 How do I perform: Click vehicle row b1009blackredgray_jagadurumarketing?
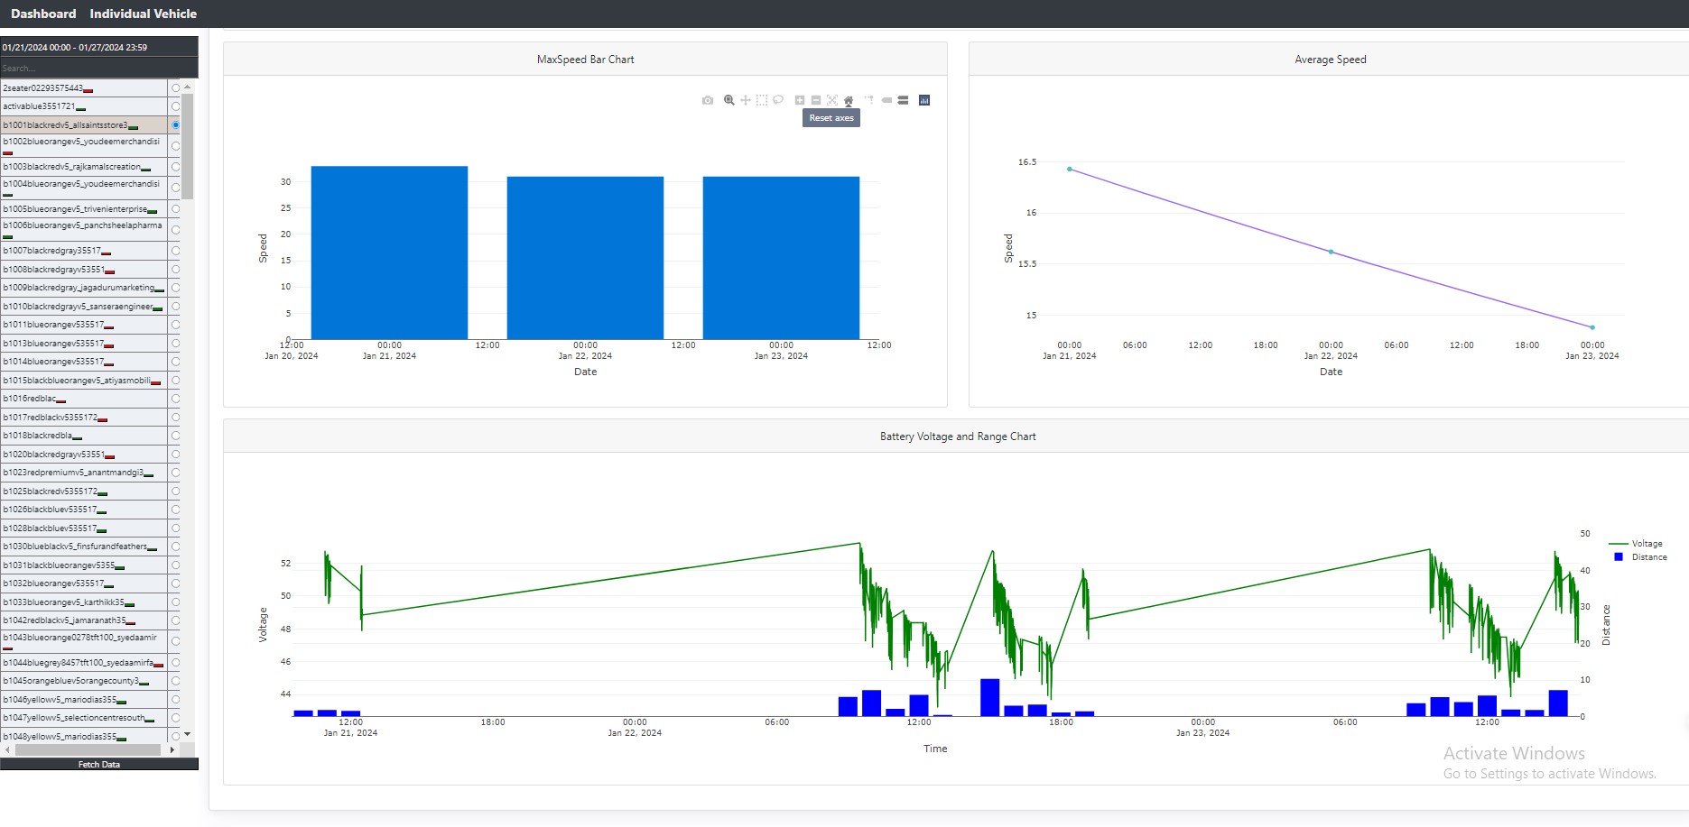[84, 288]
